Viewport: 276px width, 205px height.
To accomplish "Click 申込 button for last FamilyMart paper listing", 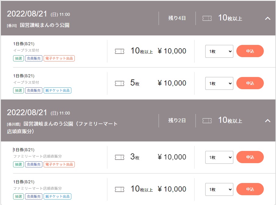I will pyautogui.click(x=250, y=189).
